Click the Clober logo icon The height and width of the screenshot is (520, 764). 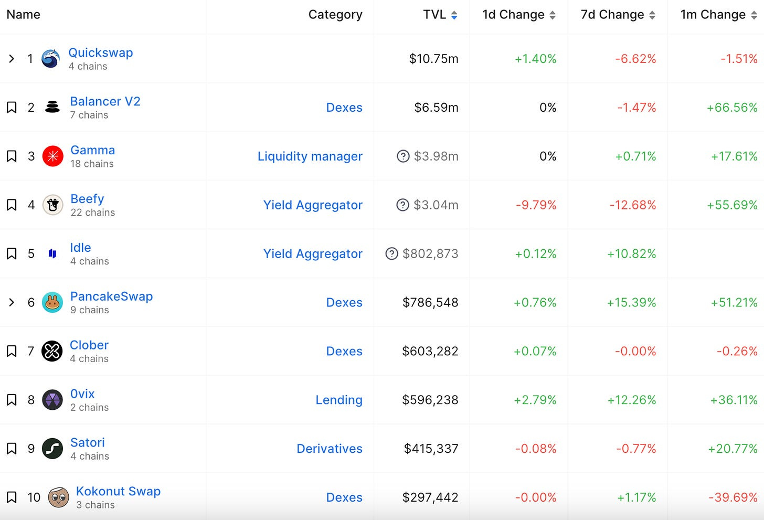coord(52,352)
